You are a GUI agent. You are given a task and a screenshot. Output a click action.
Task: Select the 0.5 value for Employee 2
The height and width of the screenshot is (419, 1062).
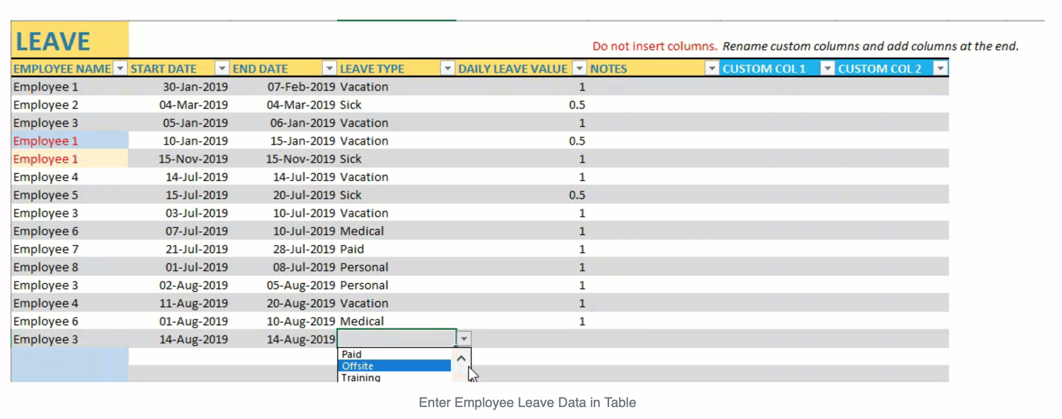pyautogui.click(x=521, y=105)
